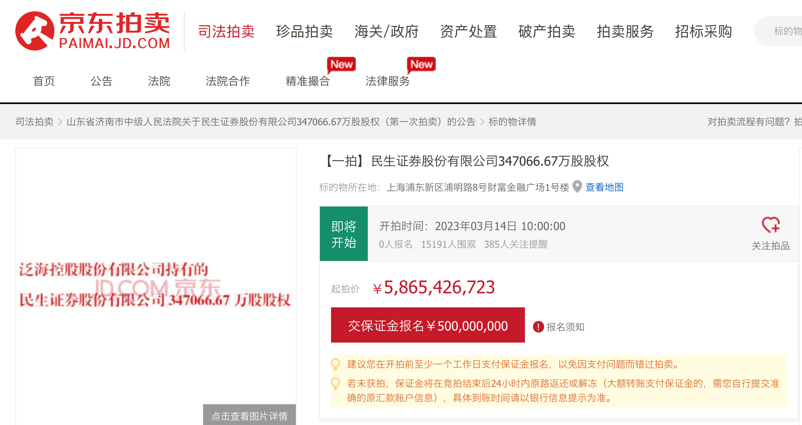Open the 拍卖服务 navigation tab
This screenshot has width=802, height=425.
625,31
